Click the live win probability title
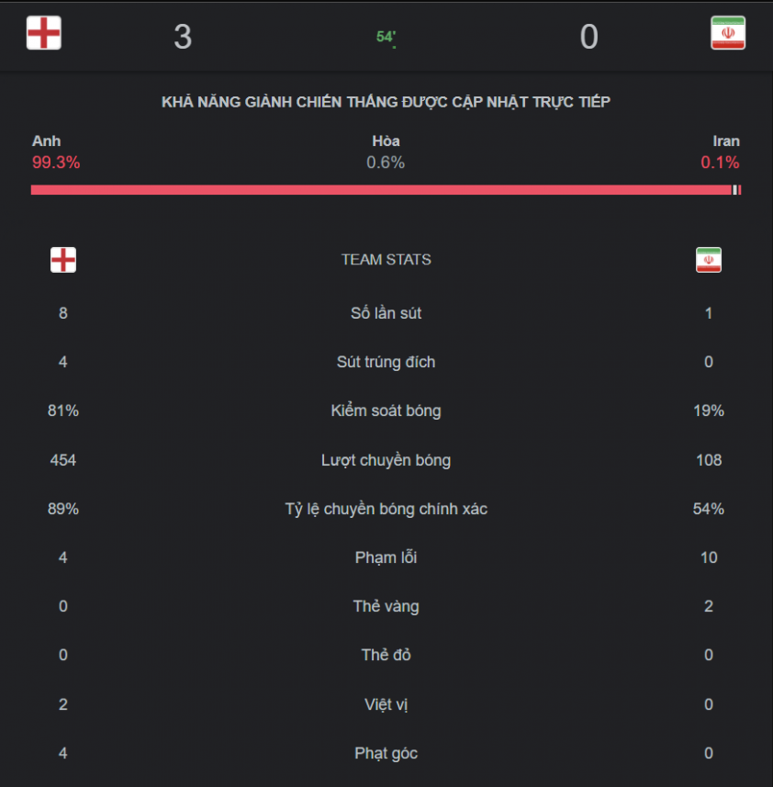773x787 pixels. pos(386,102)
